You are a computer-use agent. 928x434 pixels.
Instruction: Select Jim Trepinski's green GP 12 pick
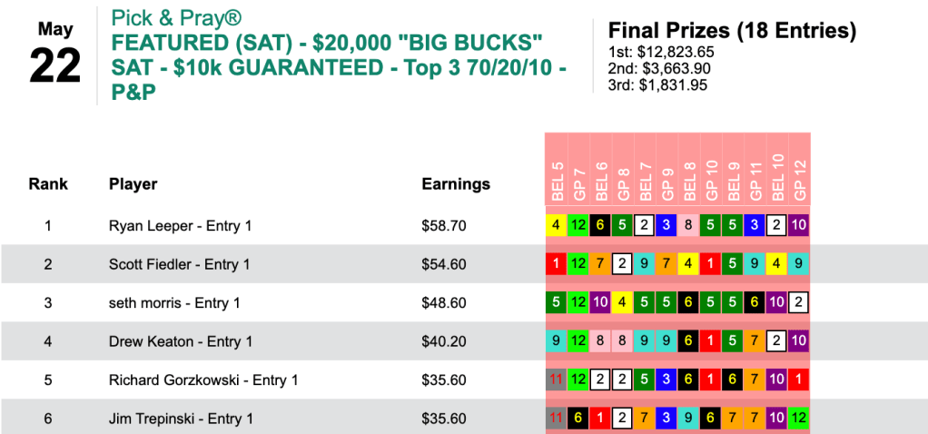click(799, 419)
